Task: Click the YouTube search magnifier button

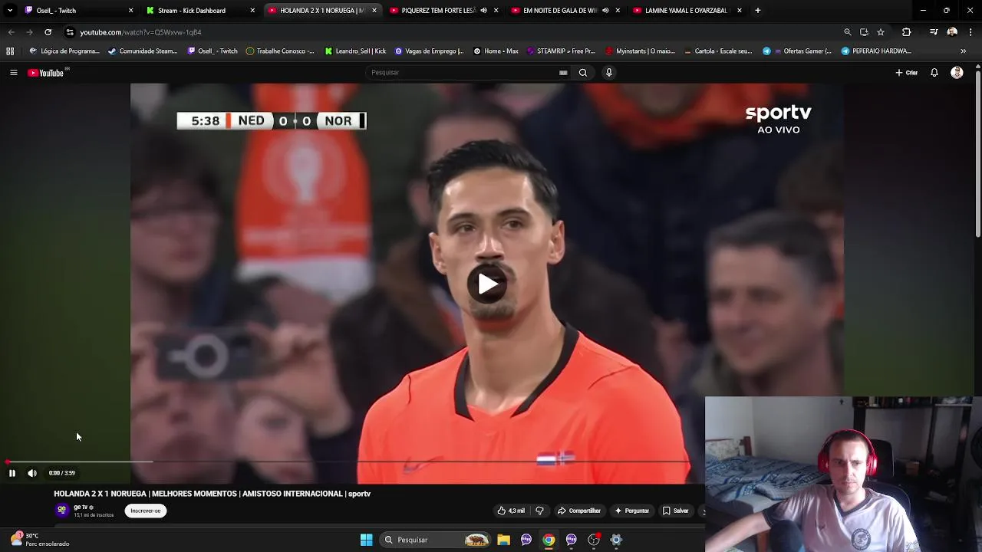Action: click(583, 73)
